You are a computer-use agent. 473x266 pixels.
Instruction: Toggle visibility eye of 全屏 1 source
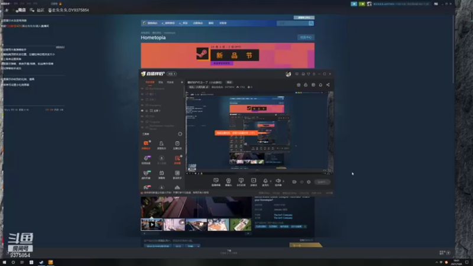[x=142, y=111]
